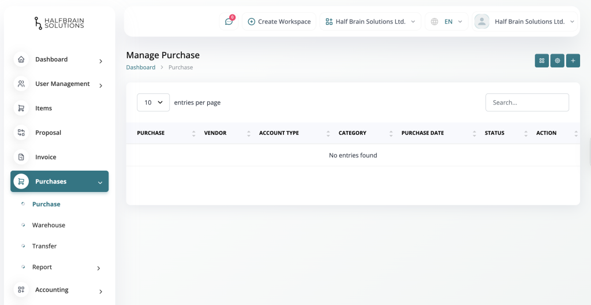Open the user profile dropdown menu
591x305 pixels.
point(525,22)
